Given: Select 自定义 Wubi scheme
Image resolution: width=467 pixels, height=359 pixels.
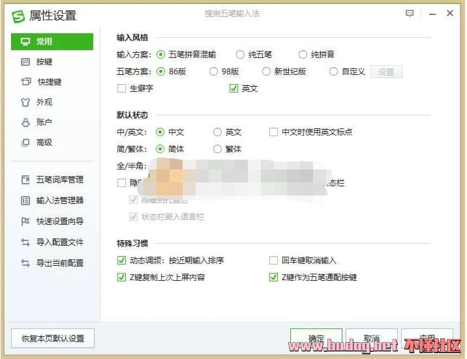Looking at the screenshot, I should coord(333,72).
